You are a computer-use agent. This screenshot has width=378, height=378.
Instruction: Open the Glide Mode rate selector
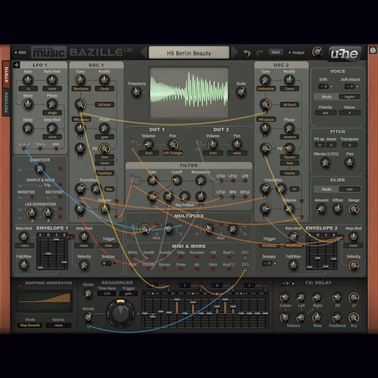[349, 189]
